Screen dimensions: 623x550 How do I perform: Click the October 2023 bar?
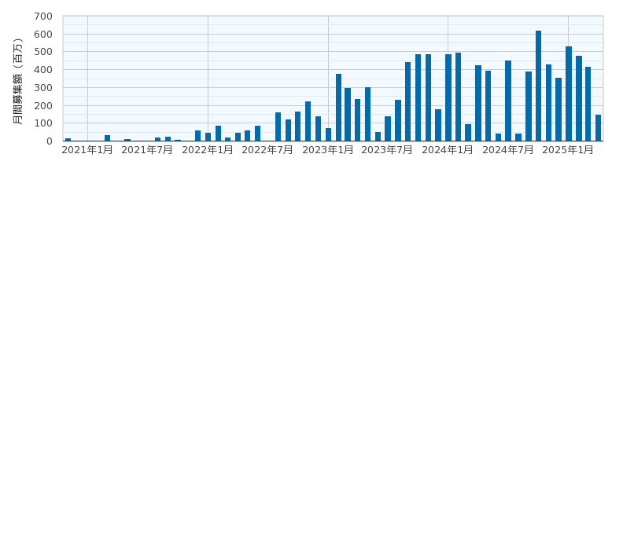tap(418, 97)
